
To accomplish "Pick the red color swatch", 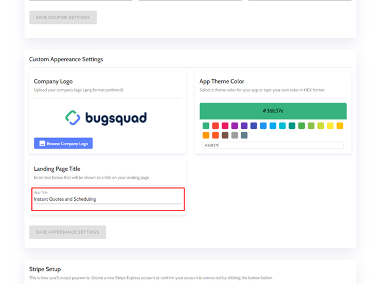I will point(215,126).
